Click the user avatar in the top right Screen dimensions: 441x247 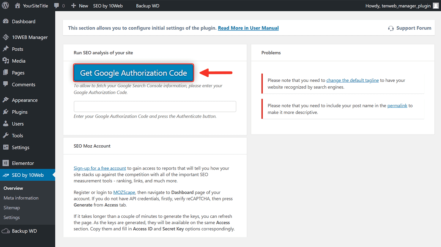coord(436,6)
